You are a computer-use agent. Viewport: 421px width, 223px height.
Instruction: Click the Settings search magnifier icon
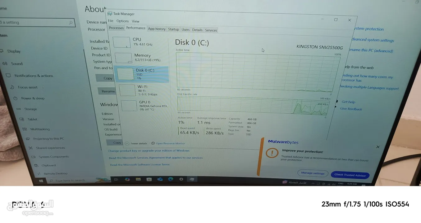click(71, 23)
